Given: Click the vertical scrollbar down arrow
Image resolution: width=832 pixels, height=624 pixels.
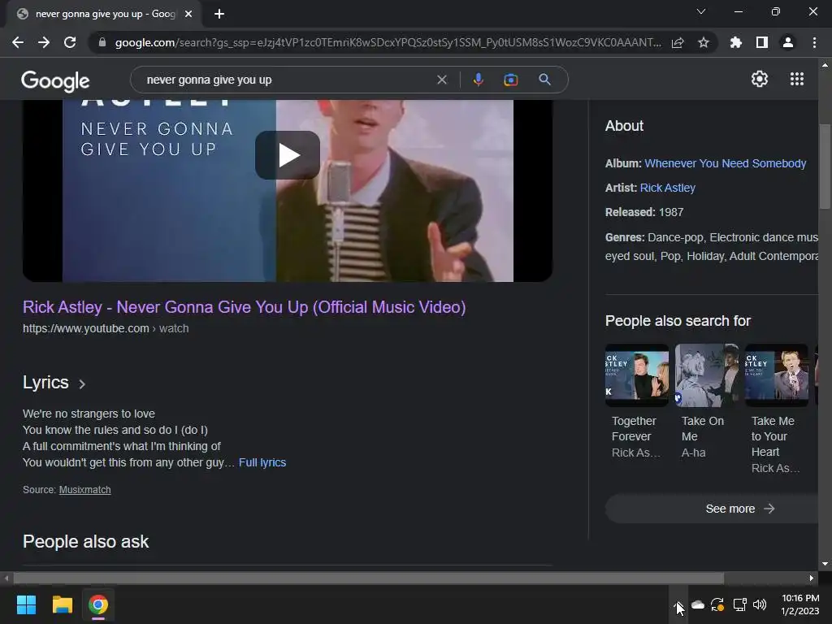Looking at the screenshot, I should (825, 564).
